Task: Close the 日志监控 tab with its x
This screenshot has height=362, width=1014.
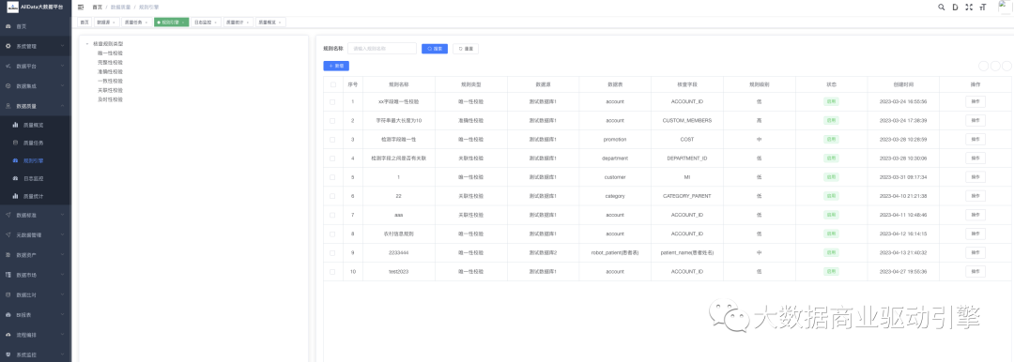Action: pyautogui.click(x=216, y=22)
